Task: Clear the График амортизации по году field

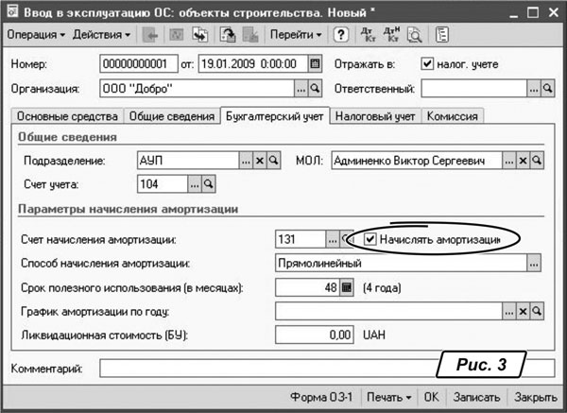Action: click(x=522, y=310)
